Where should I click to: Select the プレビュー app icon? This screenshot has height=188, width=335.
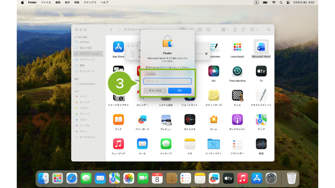coord(166,119)
